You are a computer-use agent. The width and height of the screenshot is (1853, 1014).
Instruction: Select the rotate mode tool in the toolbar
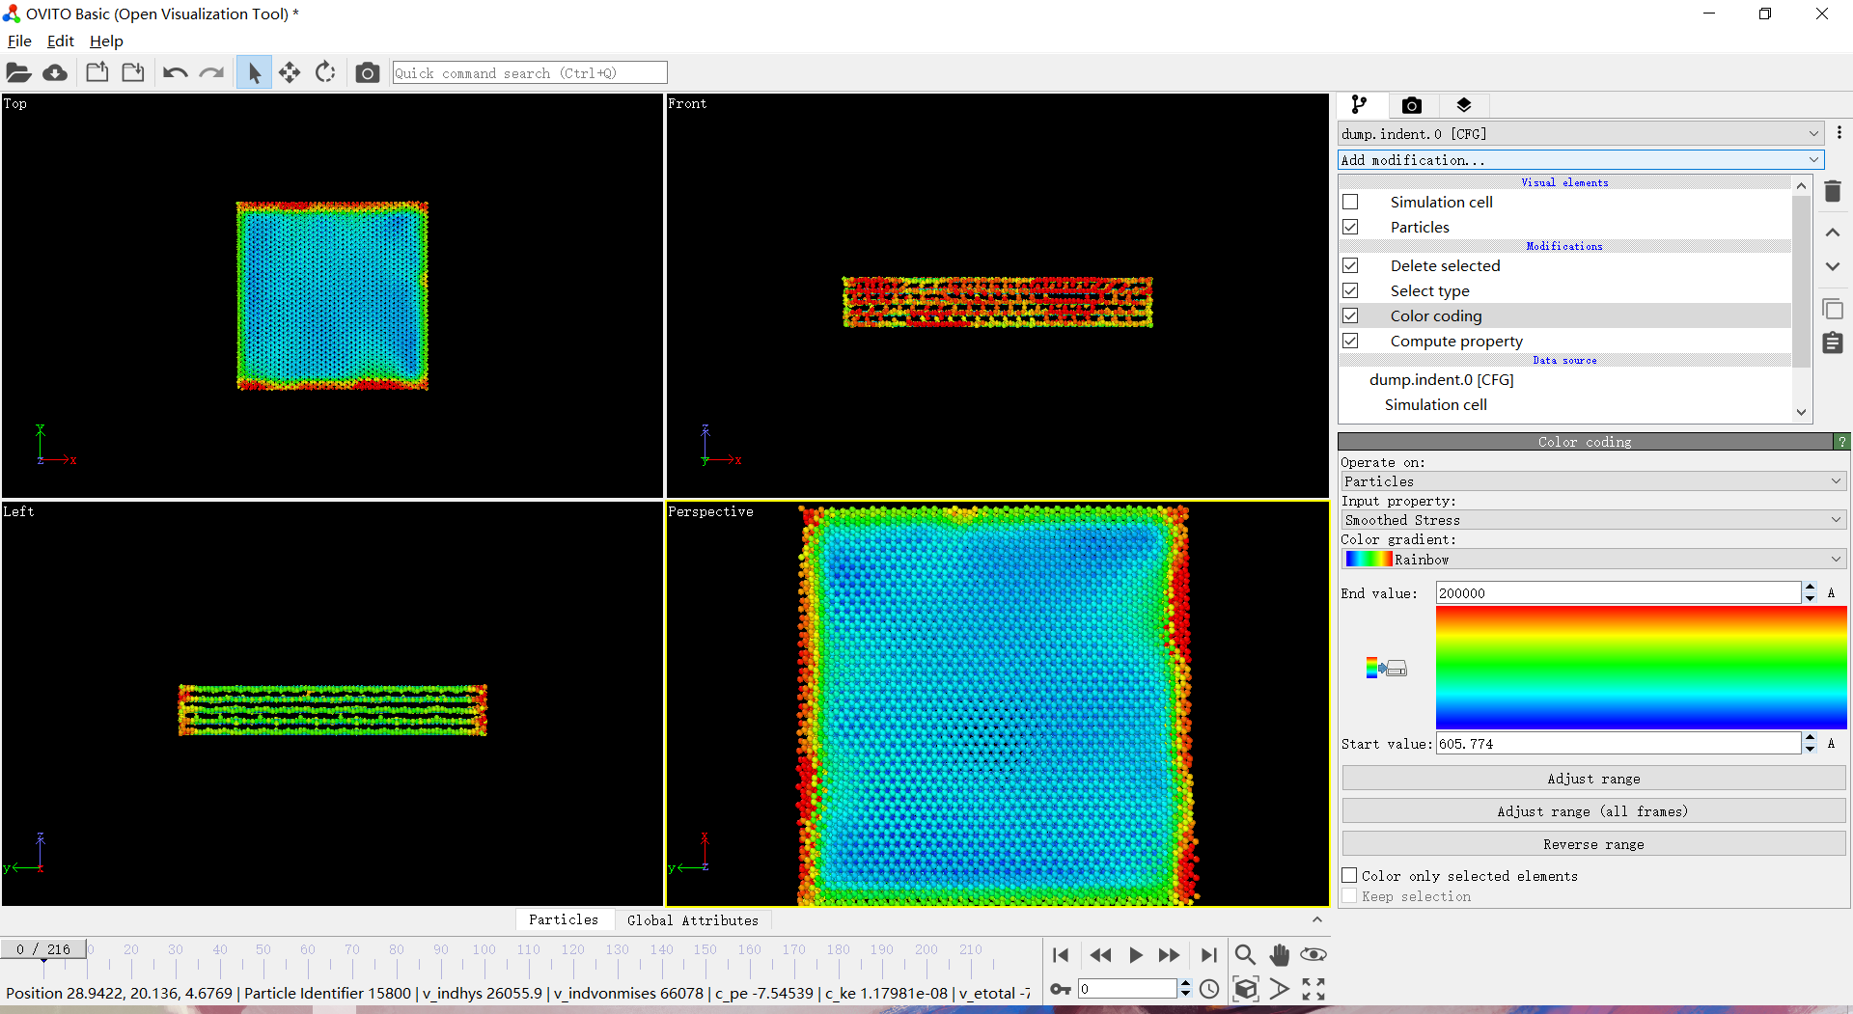tap(326, 72)
